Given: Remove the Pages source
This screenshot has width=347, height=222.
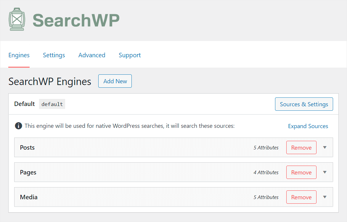Looking at the screenshot, I should click(301, 172).
